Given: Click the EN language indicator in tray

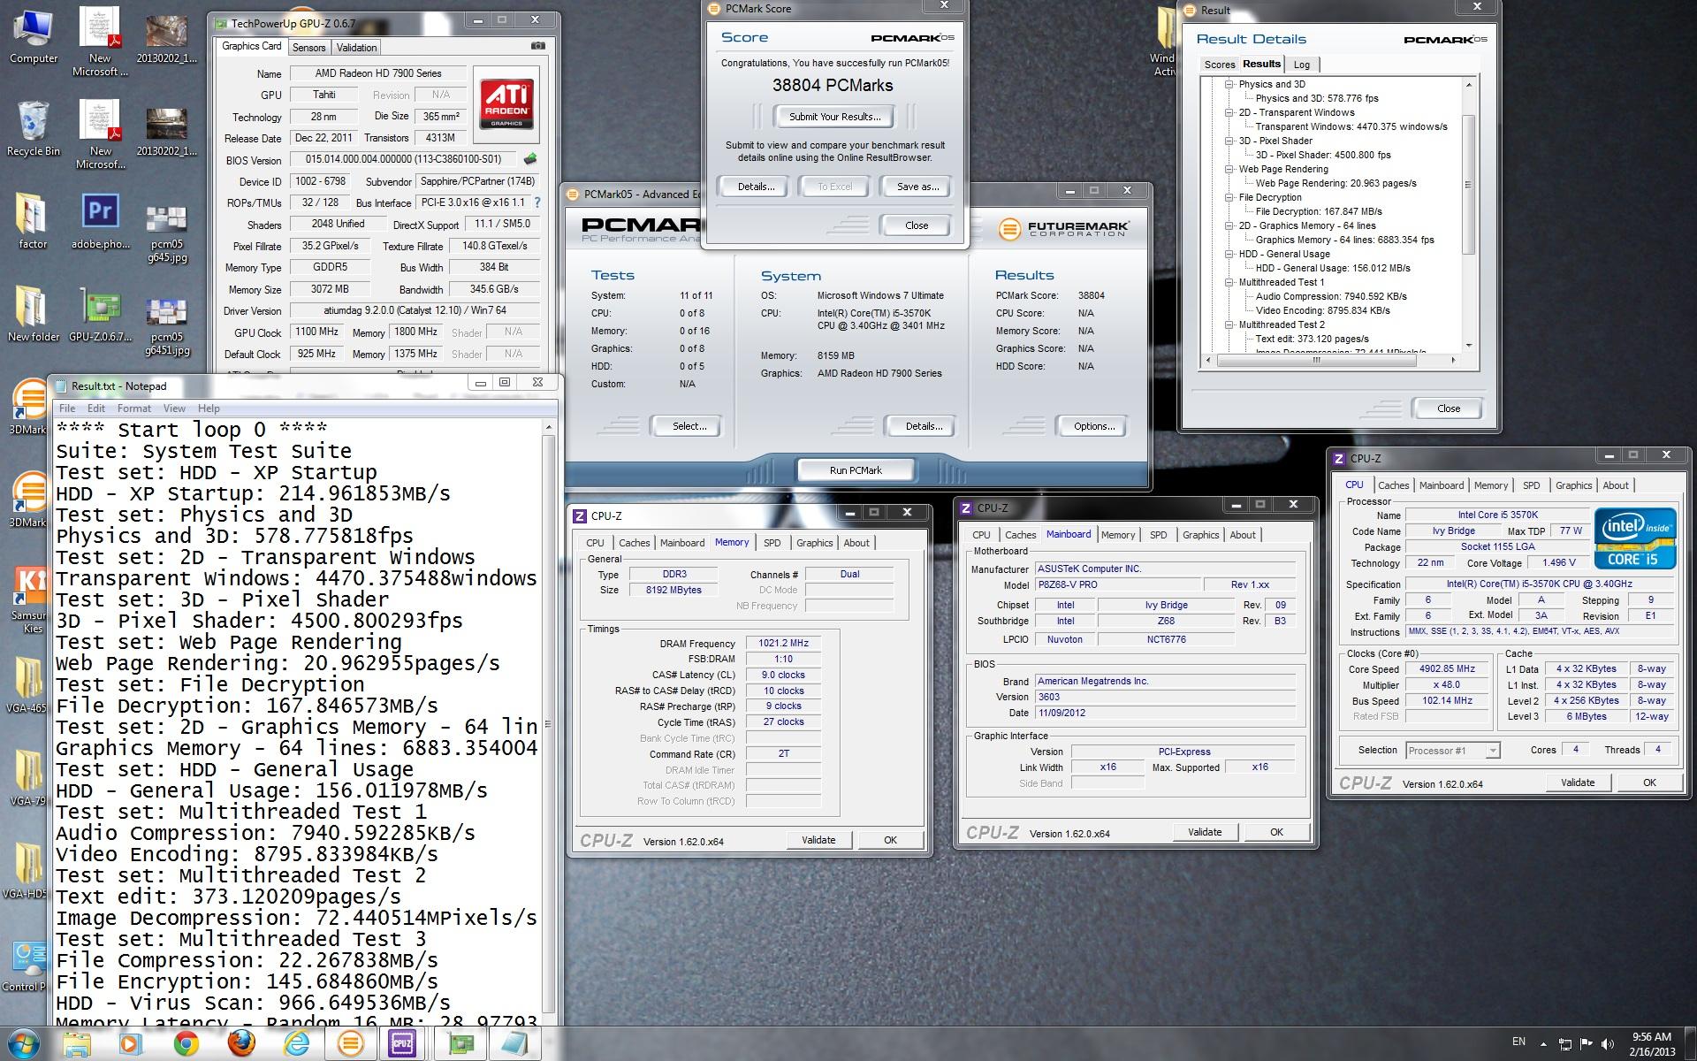Looking at the screenshot, I should [1518, 1042].
